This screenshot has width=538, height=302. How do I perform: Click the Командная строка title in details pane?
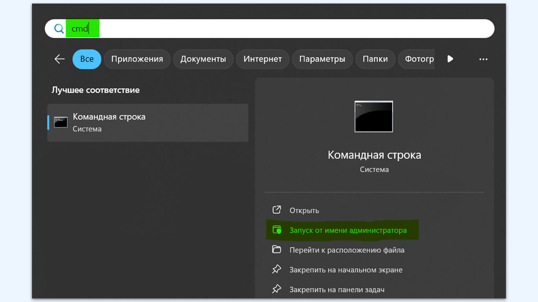374,155
